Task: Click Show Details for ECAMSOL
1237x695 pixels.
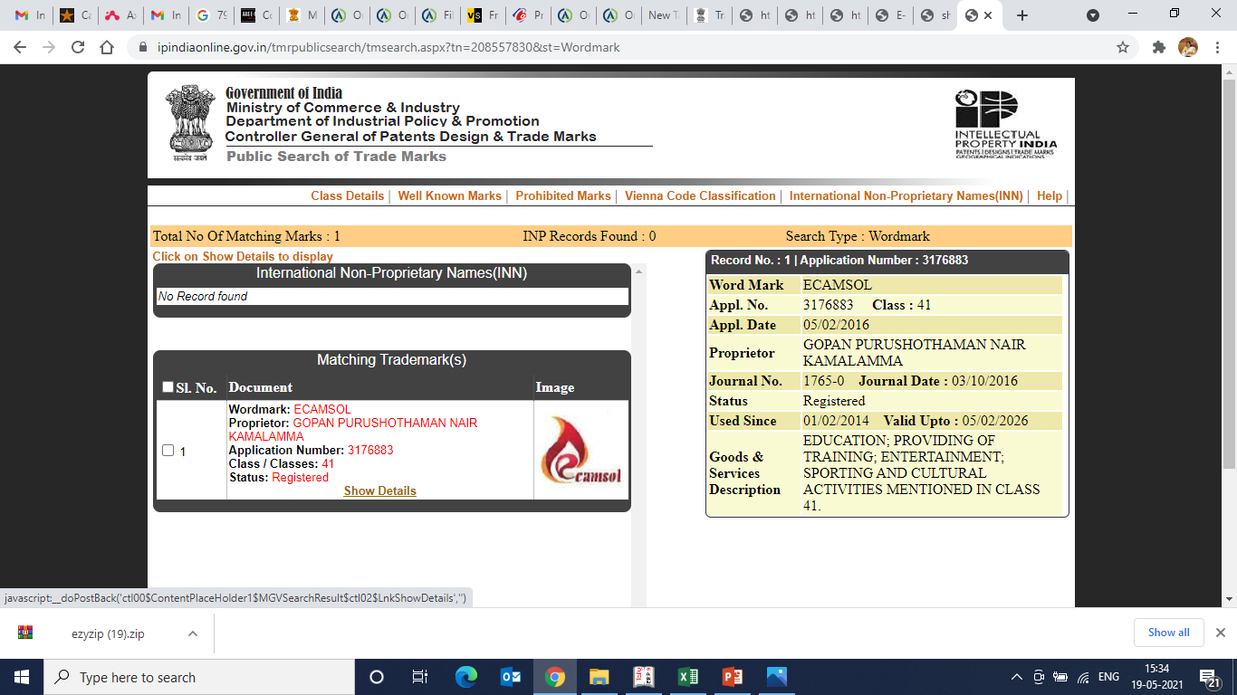Action: (380, 490)
